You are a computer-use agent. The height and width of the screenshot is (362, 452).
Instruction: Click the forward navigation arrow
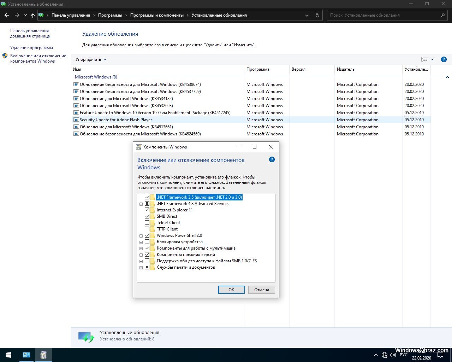(17, 15)
